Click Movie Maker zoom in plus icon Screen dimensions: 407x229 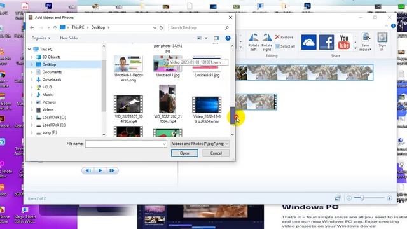389,198
